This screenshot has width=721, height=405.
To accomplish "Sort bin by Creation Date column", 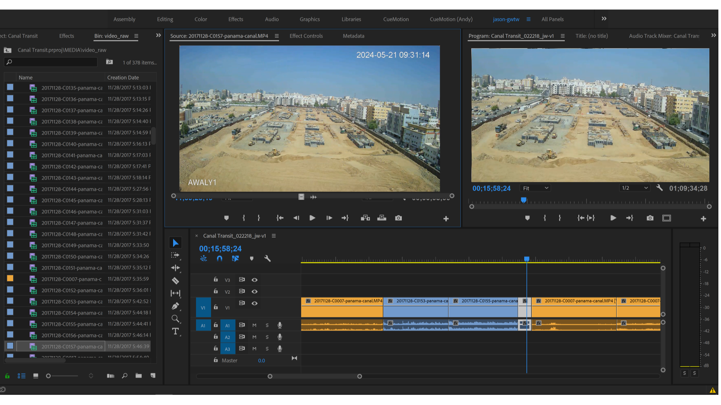I will [x=123, y=78].
